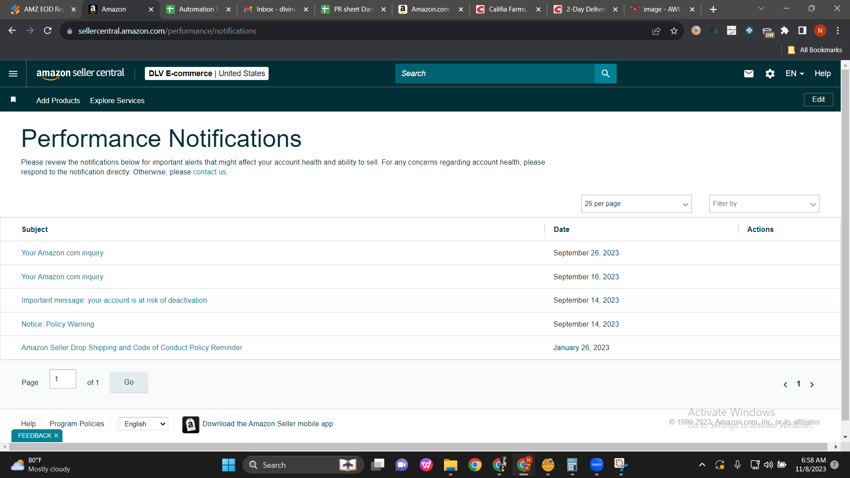Click the Edit button
Viewport: 850px width, 478px height.
(818, 100)
